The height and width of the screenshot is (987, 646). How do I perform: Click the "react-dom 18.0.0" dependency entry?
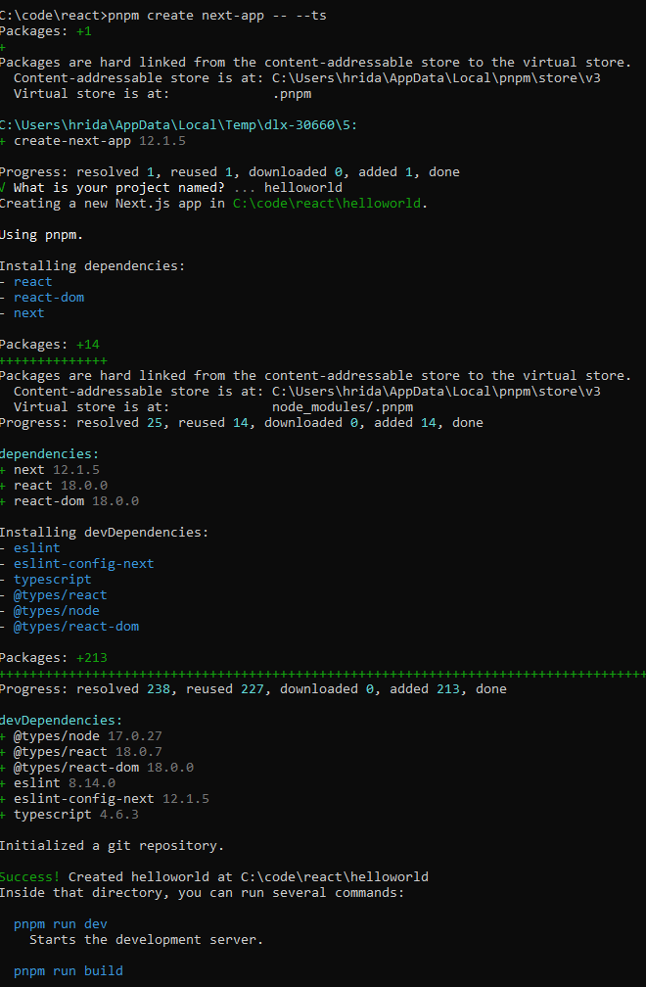click(76, 501)
